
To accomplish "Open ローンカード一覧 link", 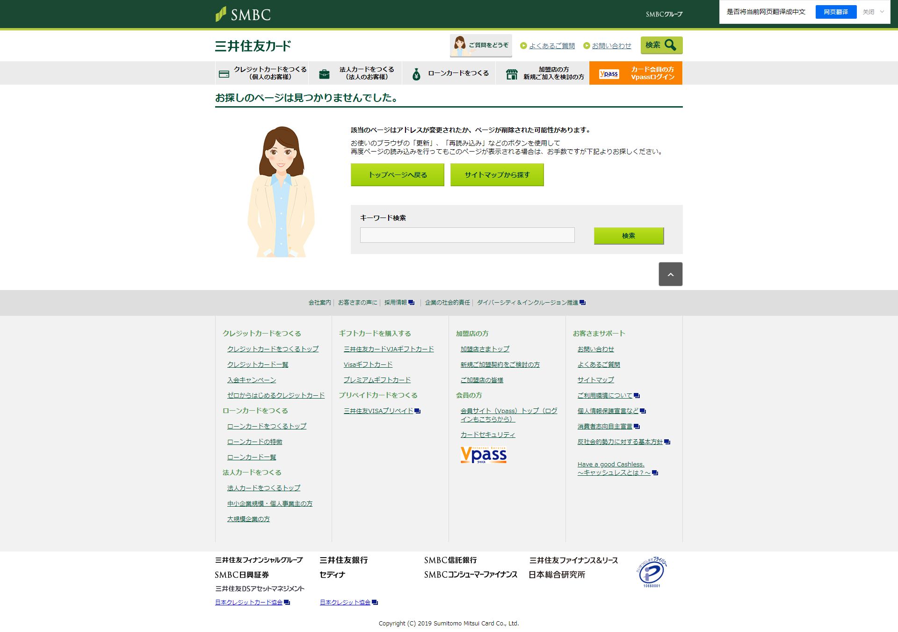I will coord(252,457).
